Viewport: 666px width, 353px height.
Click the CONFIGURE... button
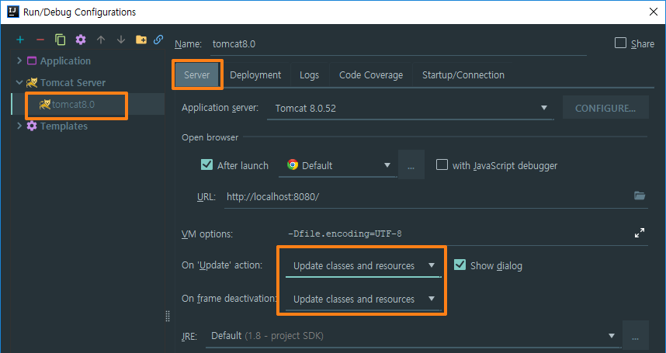(x=605, y=108)
